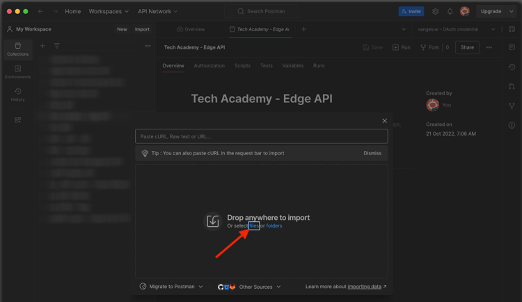Switch to the Tests tab
The width and height of the screenshot is (522, 302).
(x=267, y=65)
